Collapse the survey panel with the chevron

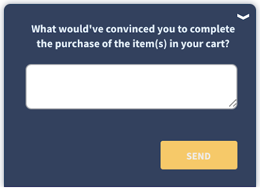click(x=243, y=17)
